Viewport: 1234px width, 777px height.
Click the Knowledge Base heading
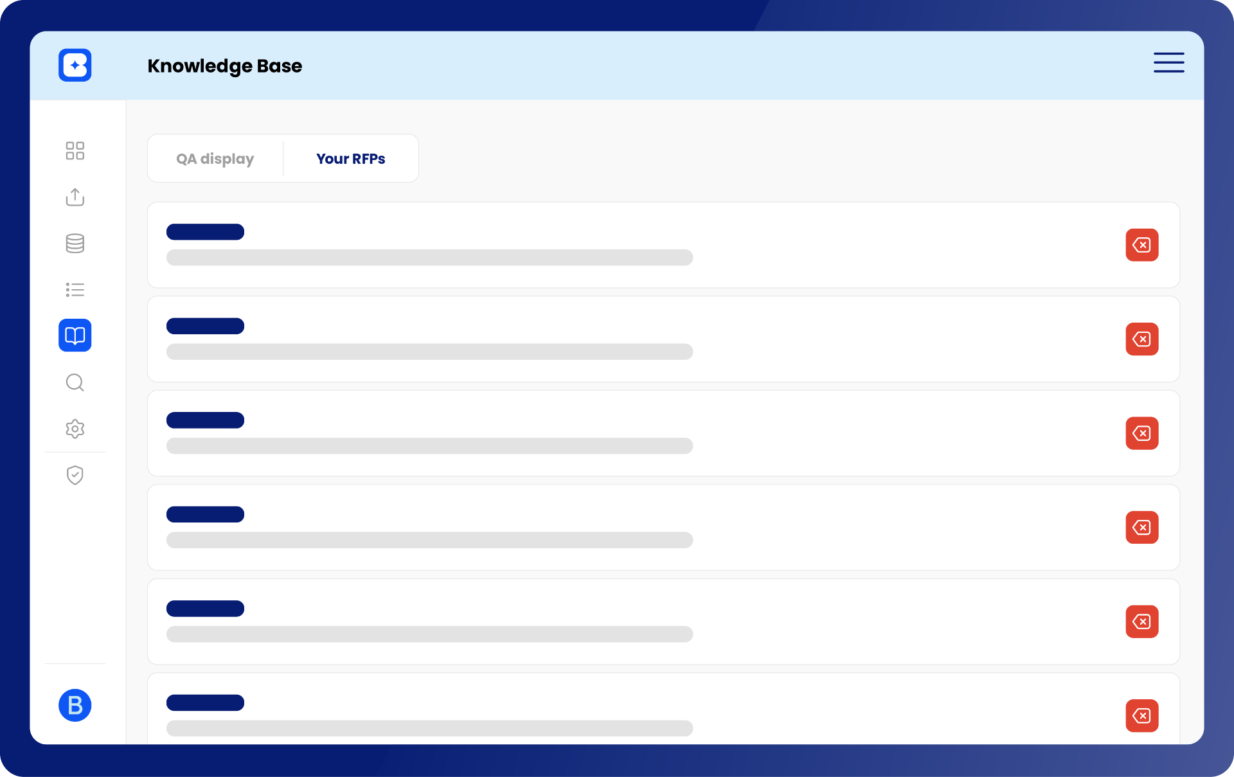pos(225,66)
